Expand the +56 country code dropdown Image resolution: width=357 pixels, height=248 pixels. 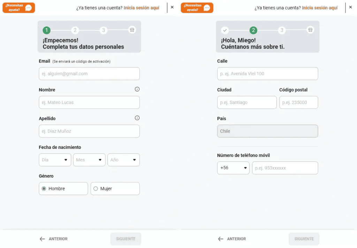pyautogui.click(x=233, y=168)
